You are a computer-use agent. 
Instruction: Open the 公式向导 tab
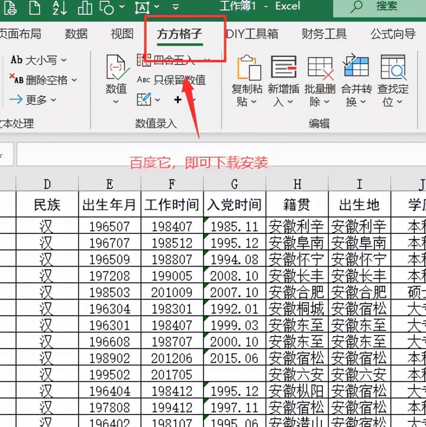(x=393, y=34)
